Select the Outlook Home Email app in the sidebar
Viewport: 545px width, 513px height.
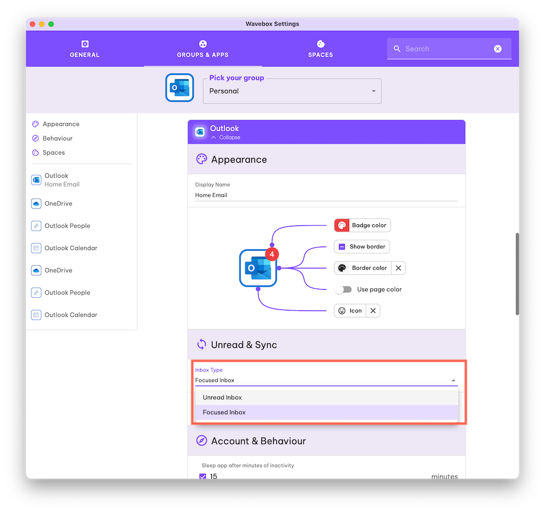56,180
